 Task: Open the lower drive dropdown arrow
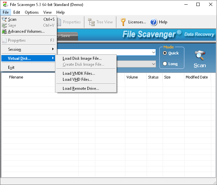tap(153, 64)
